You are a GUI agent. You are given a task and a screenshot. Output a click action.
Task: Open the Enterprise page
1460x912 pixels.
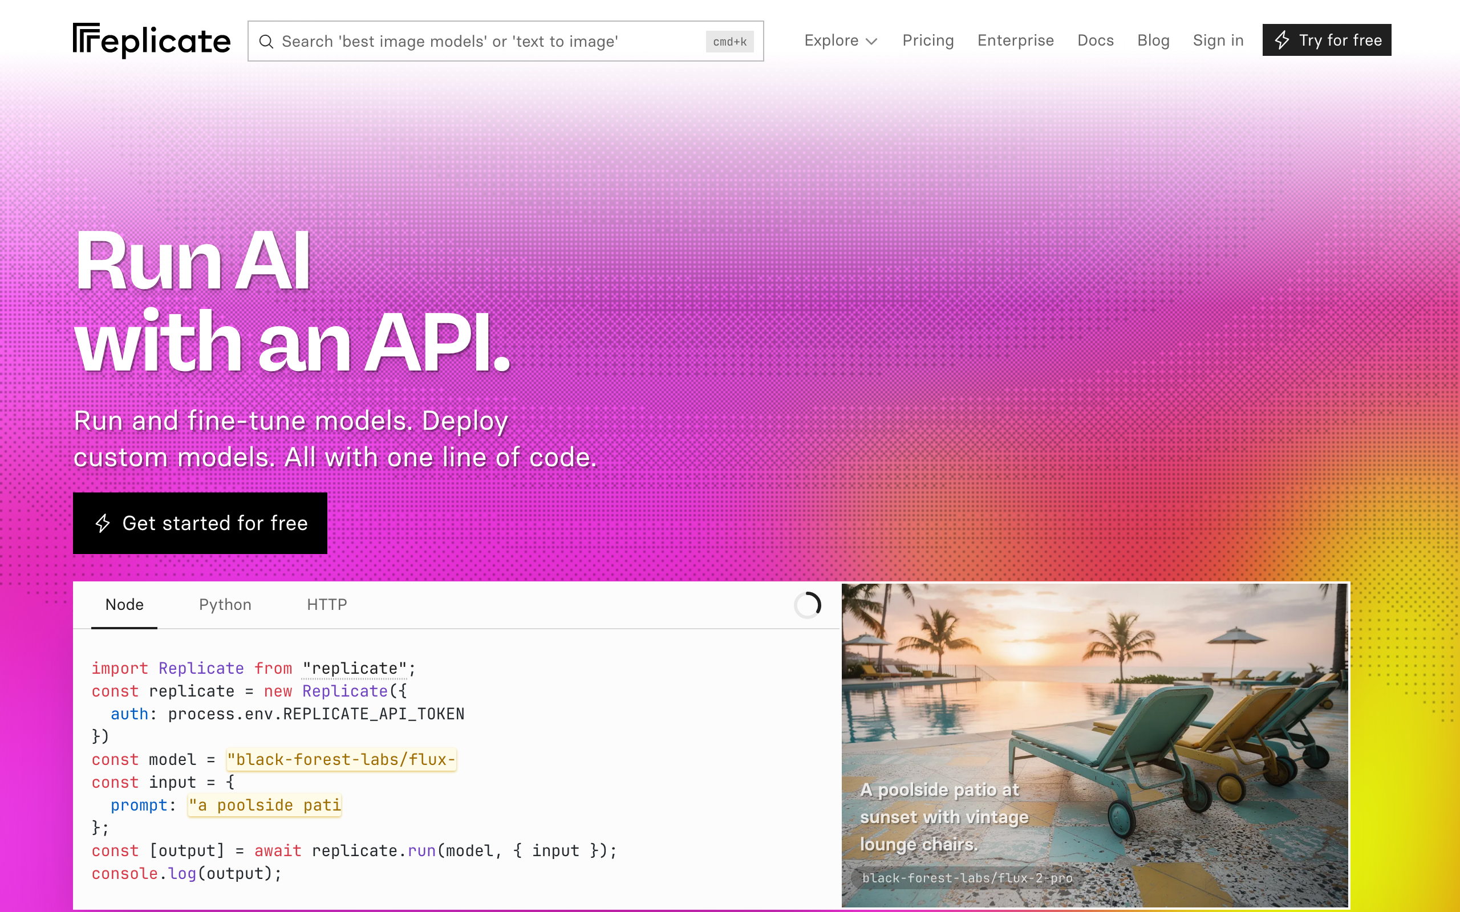(x=1015, y=40)
